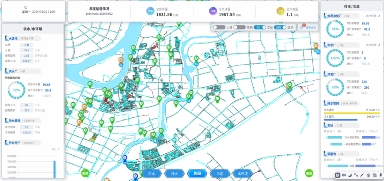Click the green 图例 legend button
This screenshot has width=384, height=181.
point(85,173)
